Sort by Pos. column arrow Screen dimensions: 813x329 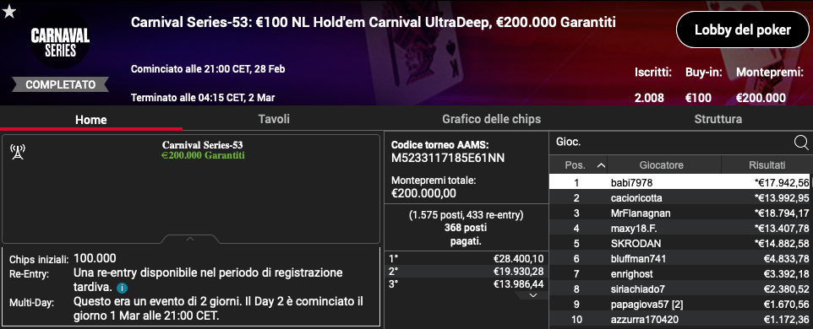click(601, 165)
